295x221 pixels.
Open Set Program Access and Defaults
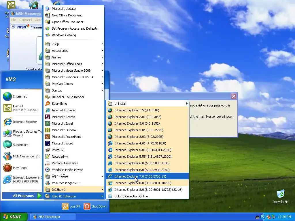74,28
